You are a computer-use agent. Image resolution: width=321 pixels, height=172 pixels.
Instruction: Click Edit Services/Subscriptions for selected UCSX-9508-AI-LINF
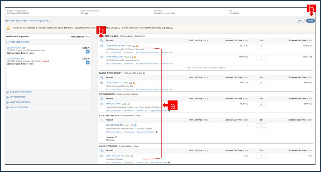point(147,64)
